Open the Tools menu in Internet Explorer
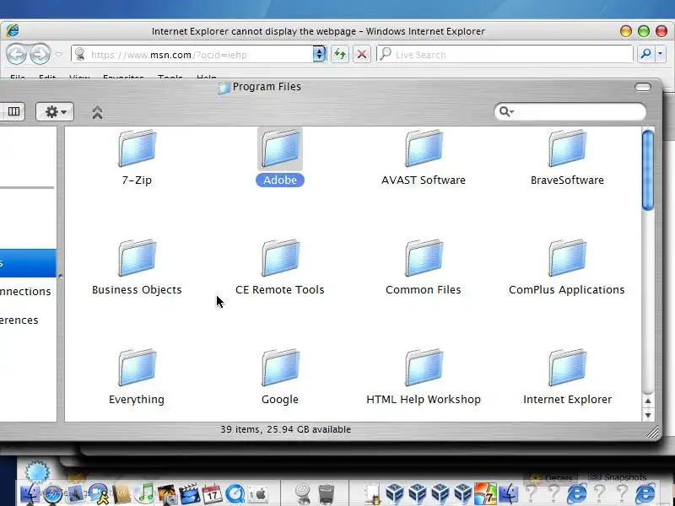The image size is (675, 506). (170, 78)
